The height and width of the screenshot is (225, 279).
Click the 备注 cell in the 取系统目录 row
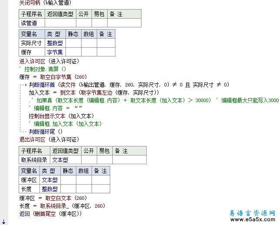129,160
